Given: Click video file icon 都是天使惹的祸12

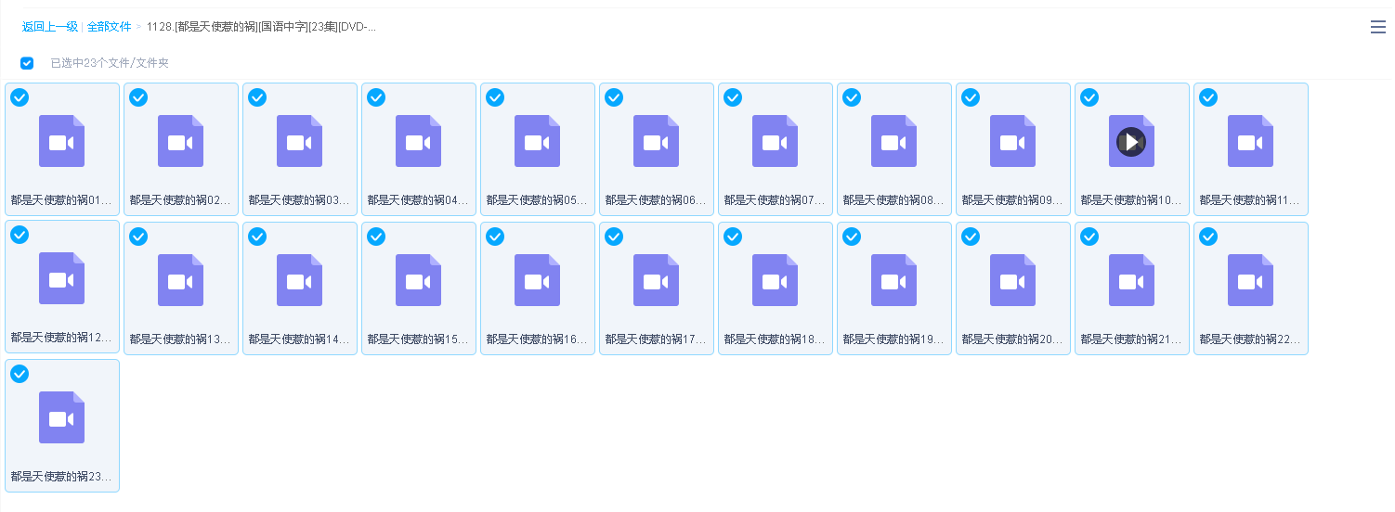Looking at the screenshot, I should 61,278.
